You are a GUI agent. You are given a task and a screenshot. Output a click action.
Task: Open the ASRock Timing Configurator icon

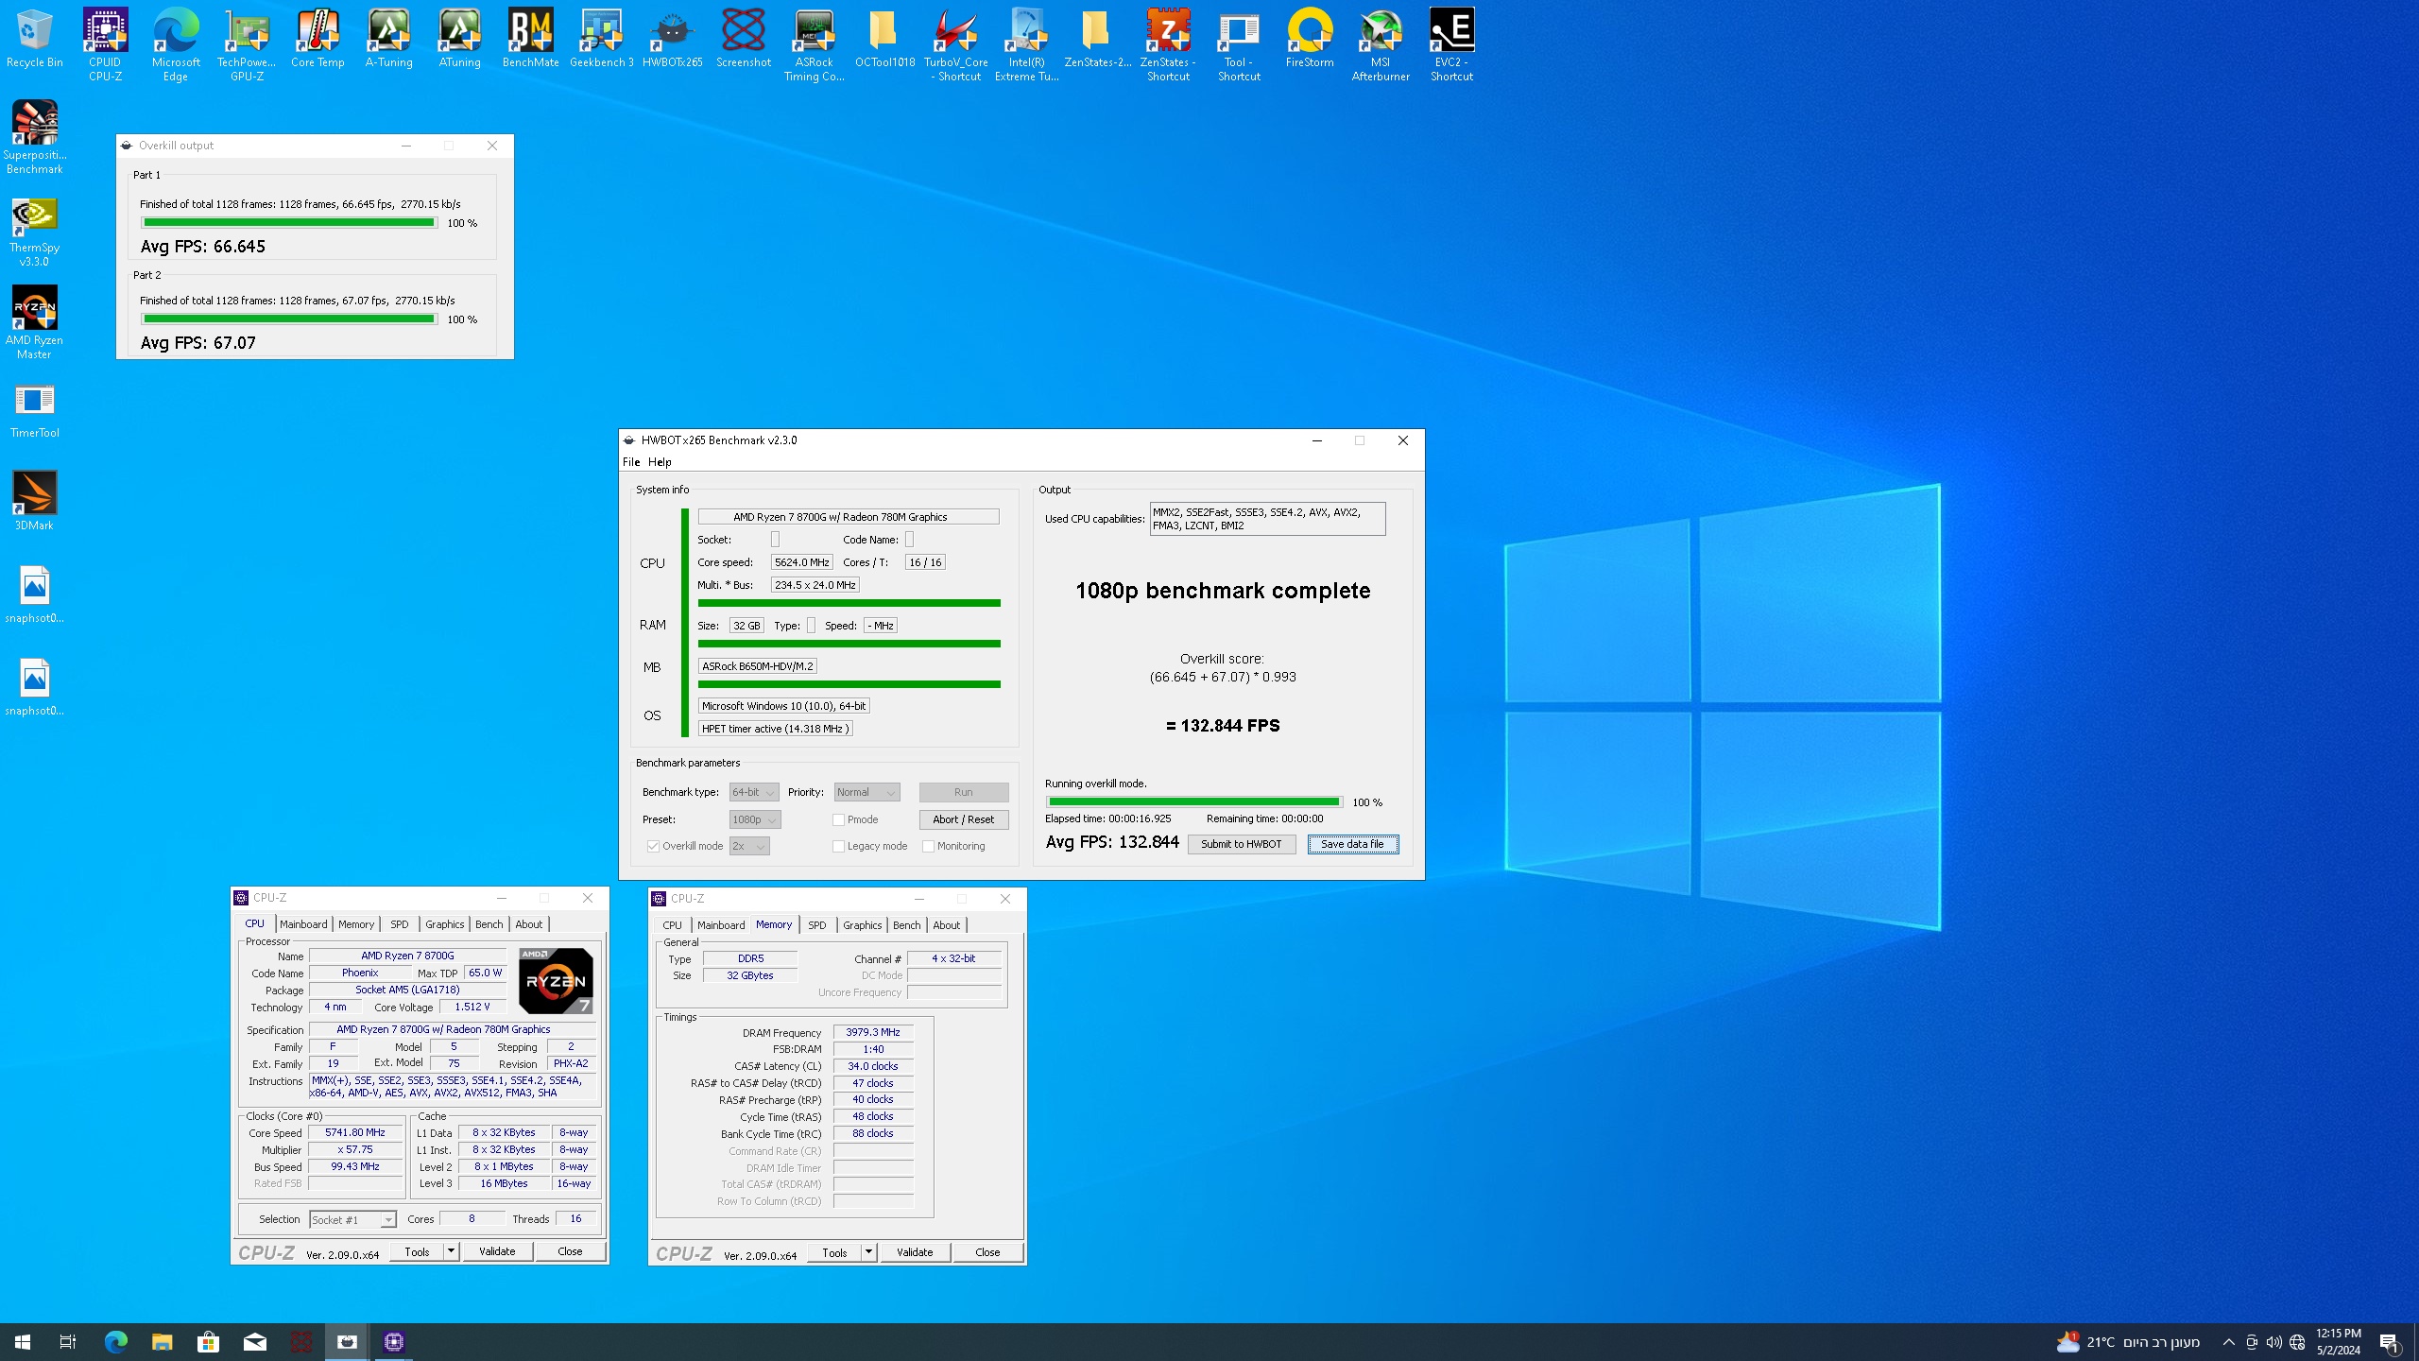click(814, 44)
